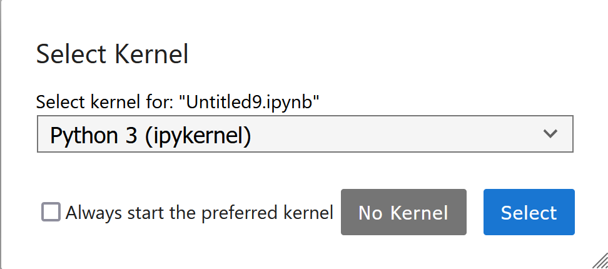
Task: Tick the preferred kernel checkbox square
Action: click(51, 213)
